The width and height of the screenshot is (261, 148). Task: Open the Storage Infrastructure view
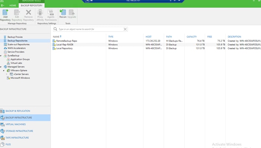tap(25, 131)
